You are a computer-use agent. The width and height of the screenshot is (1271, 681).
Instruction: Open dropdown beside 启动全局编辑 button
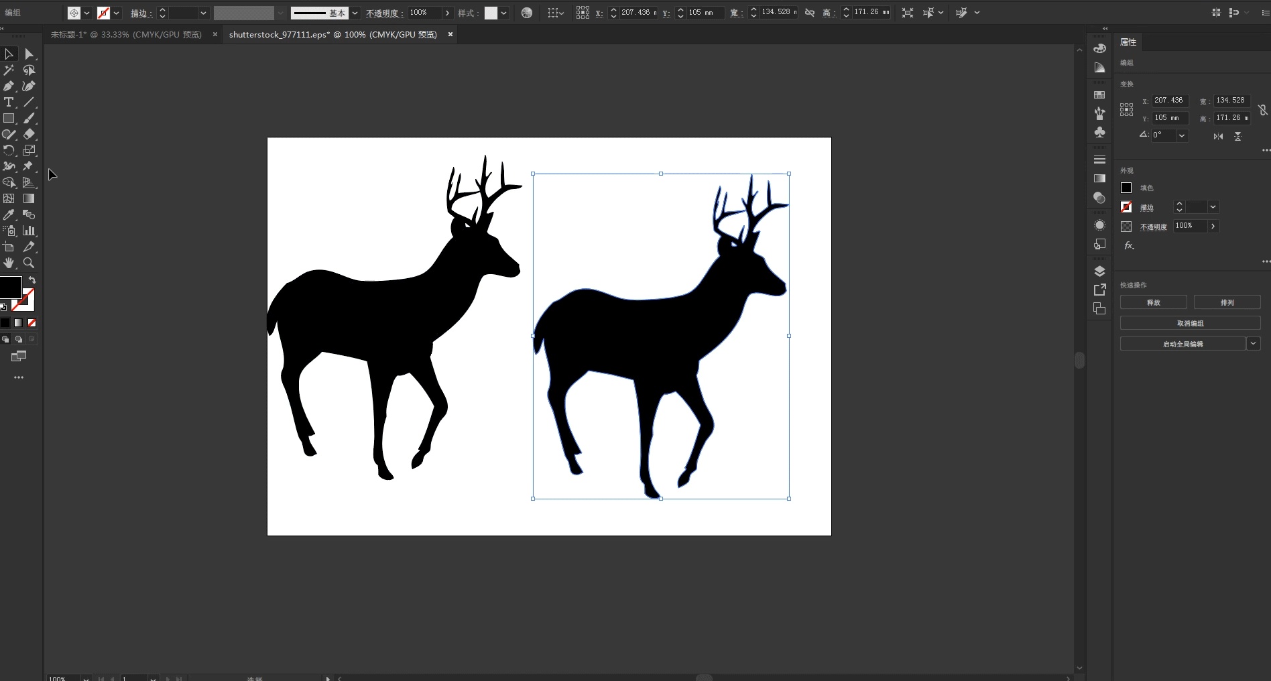click(1253, 344)
